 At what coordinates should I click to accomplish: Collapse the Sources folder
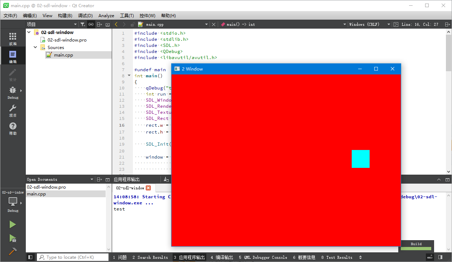[x=35, y=47]
